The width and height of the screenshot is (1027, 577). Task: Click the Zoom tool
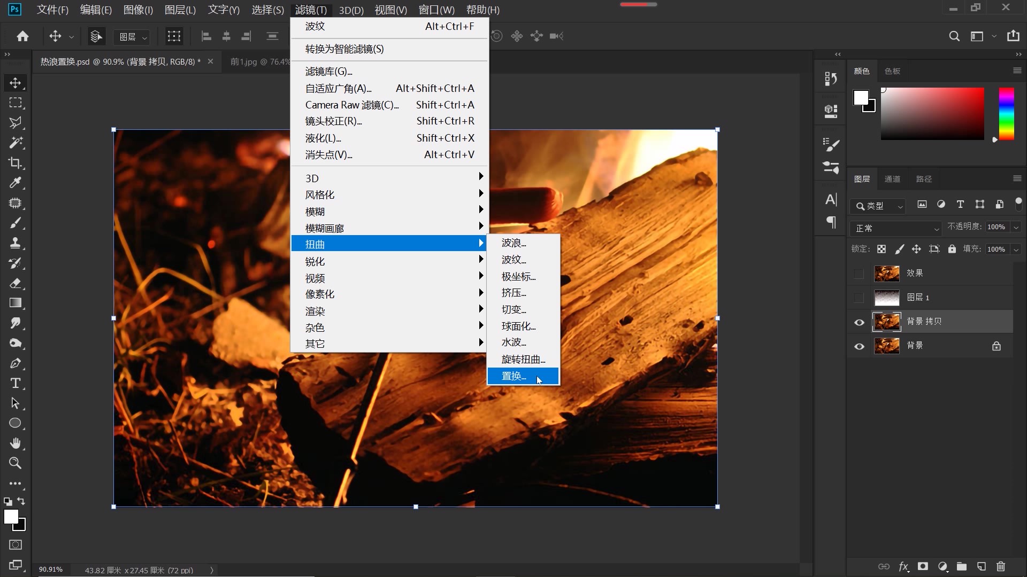(15, 463)
